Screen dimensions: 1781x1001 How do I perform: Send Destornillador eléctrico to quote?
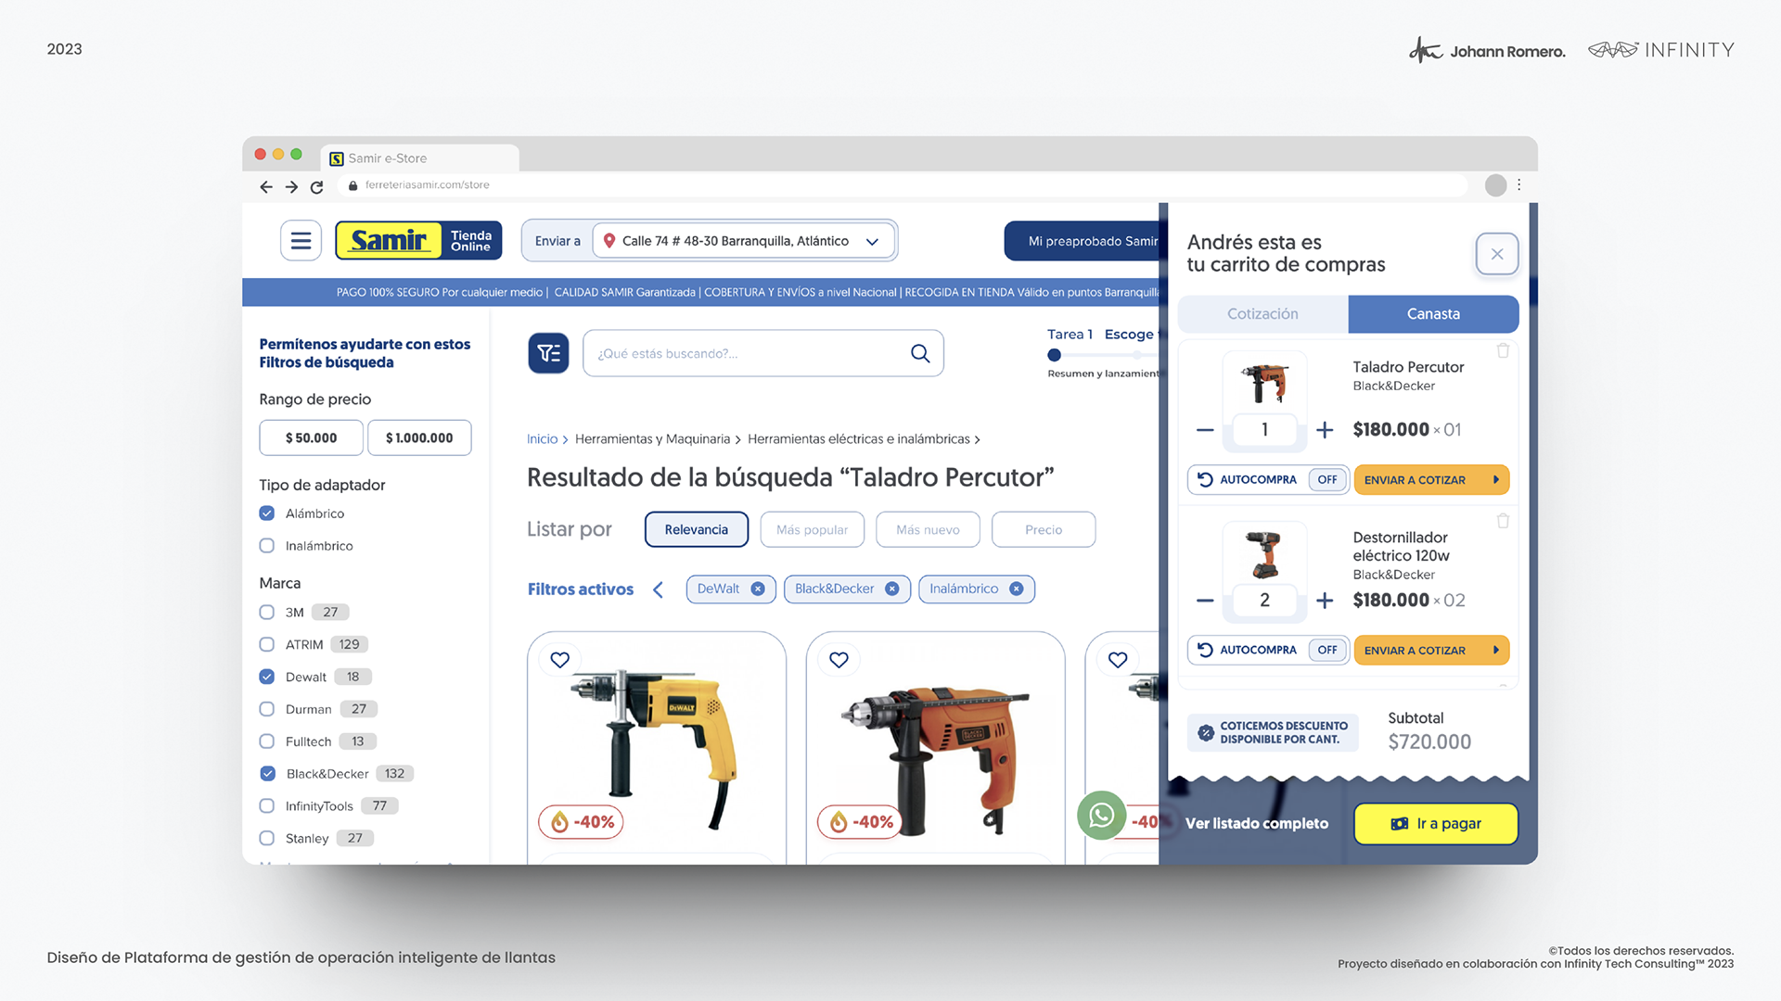[x=1431, y=651]
